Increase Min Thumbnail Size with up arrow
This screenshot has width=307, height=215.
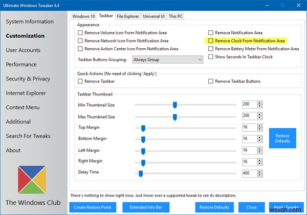coord(260,102)
